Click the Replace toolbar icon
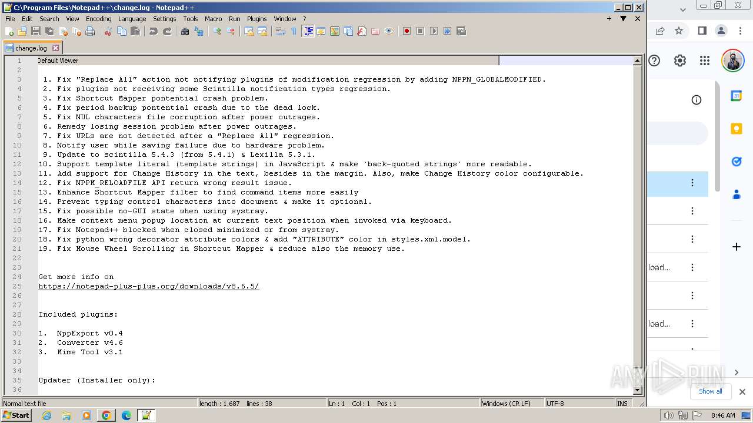This screenshot has height=423, width=753. click(199, 31)
